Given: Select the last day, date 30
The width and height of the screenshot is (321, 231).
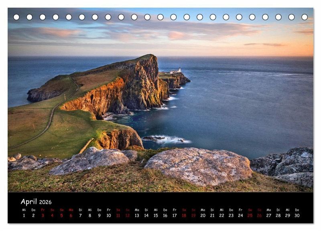Looking at the screenshot, I should [297, 215].
